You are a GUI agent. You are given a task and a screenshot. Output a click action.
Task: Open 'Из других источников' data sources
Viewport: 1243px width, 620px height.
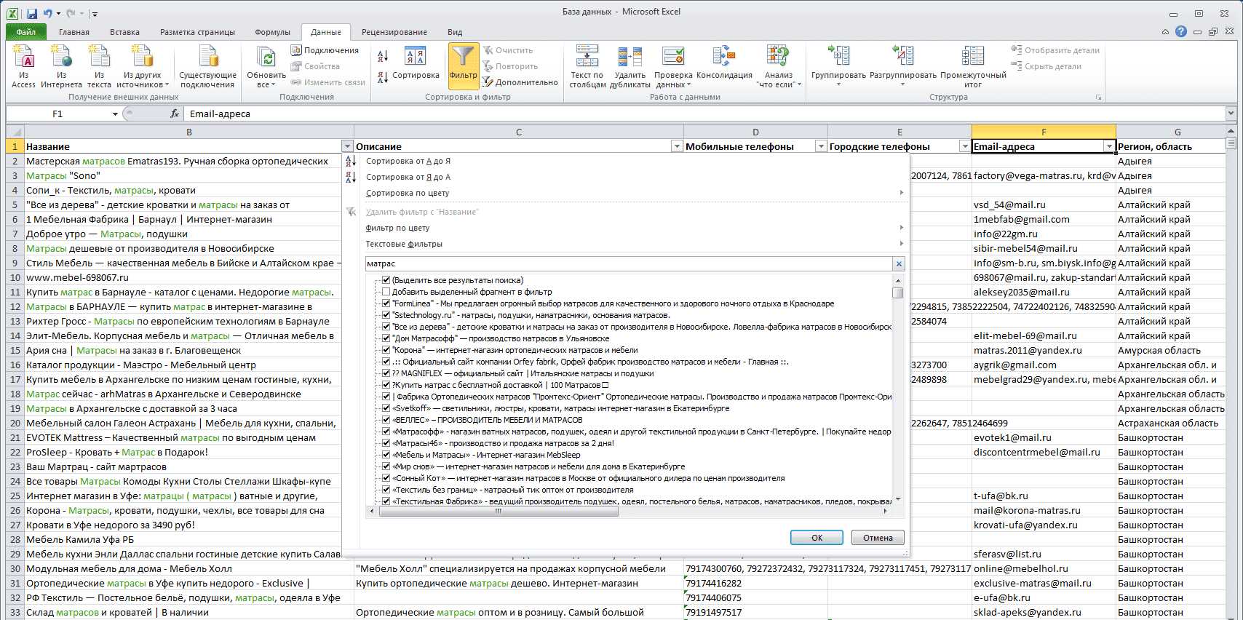pyautogui.click(x=143, y=66)
